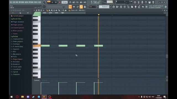This screenshot has height=99, width=177.
Task: Select the pencil Draw tool
Action: point(47,10)
